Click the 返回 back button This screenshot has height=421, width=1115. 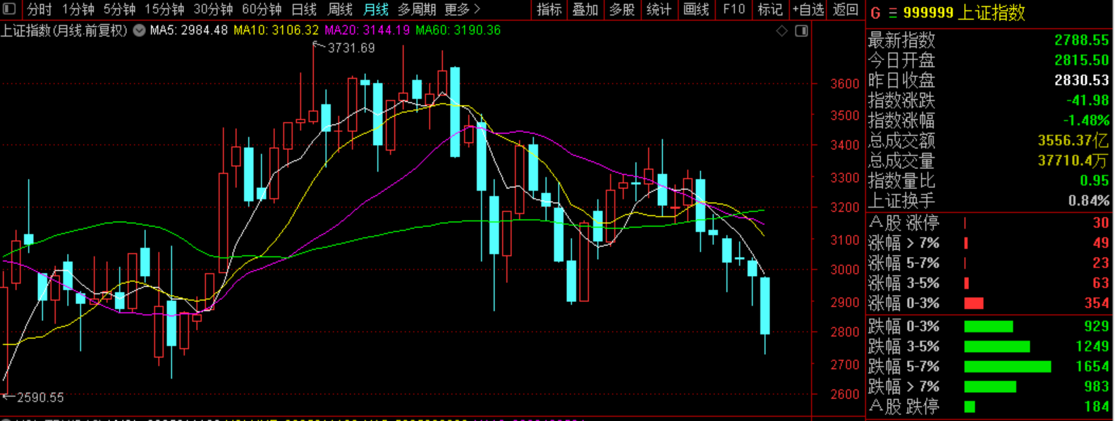coord(846,9)
